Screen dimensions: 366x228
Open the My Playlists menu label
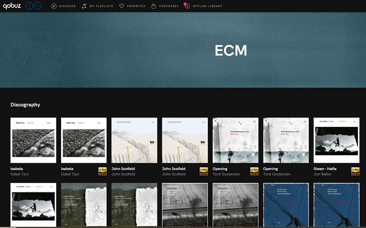coord(101,6)
